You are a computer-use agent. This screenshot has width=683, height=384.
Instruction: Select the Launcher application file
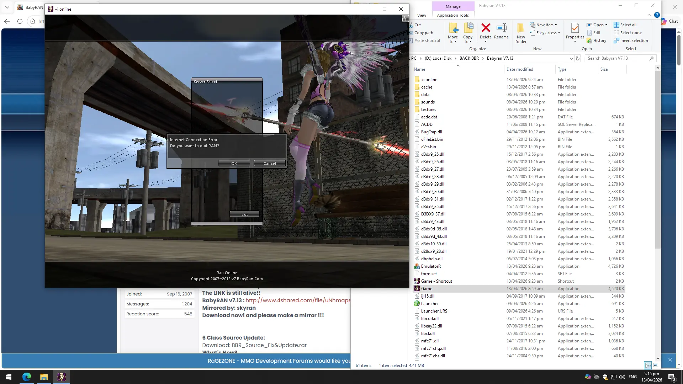519,304
